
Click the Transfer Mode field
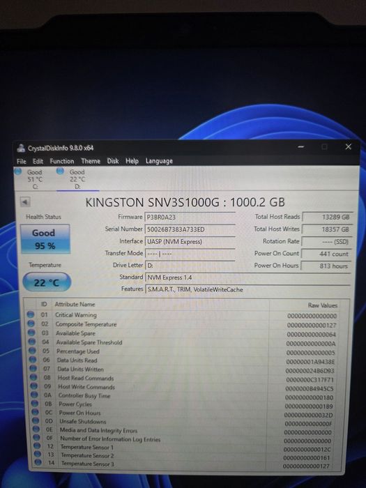coord(190,254)
